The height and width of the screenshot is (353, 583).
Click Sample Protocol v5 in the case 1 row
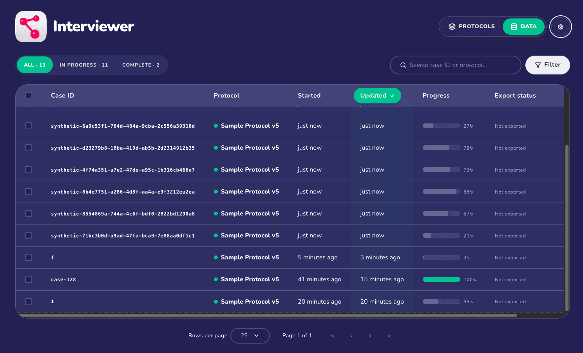click(x=250, y=302)
